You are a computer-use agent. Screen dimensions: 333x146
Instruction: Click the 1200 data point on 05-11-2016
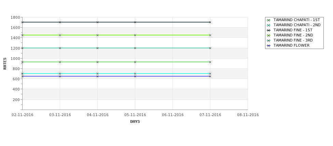pyautogui.click(x=135, y=48)
